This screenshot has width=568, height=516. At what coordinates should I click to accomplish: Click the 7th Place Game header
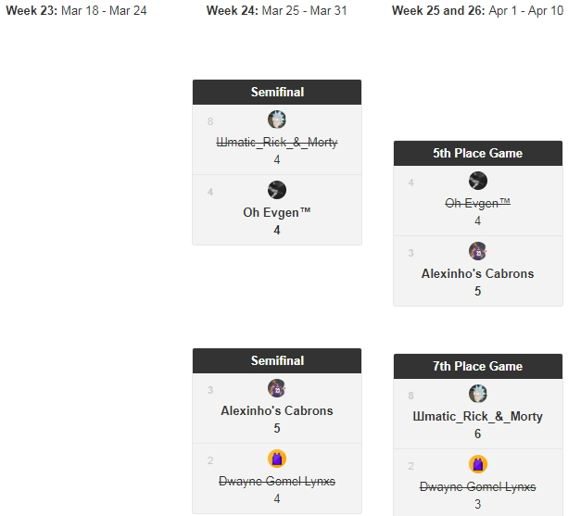pyautogui.click(x=478, y=366)
